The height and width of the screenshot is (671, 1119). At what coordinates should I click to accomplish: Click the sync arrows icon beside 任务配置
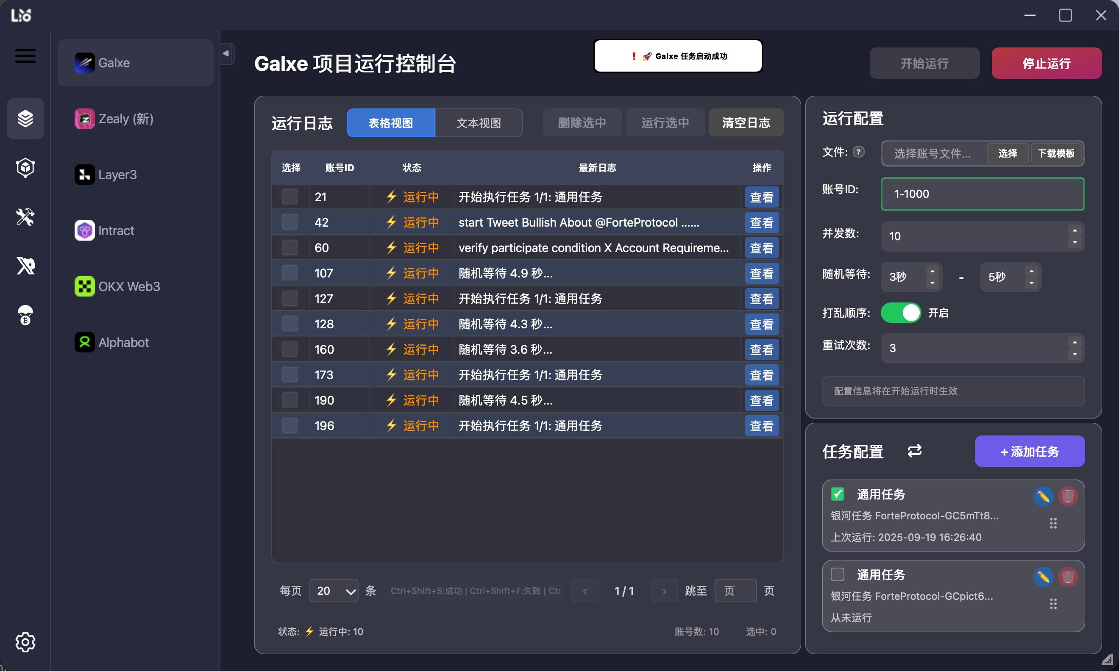915,451
